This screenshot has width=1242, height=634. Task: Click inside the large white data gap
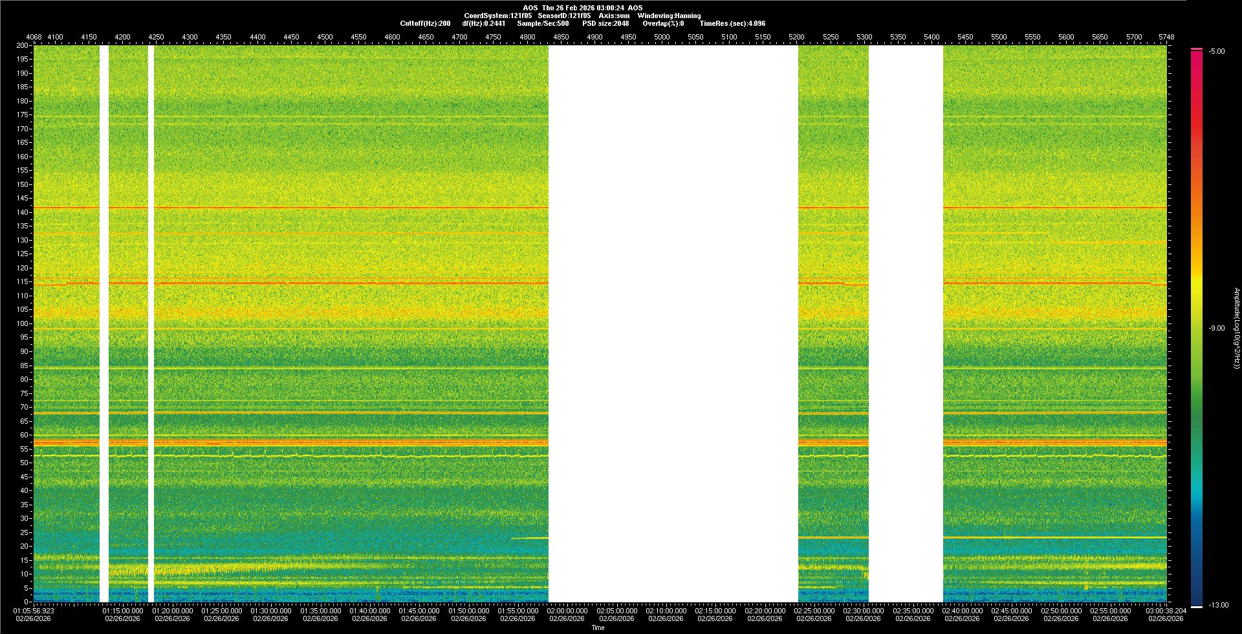(x=673, y=323)
